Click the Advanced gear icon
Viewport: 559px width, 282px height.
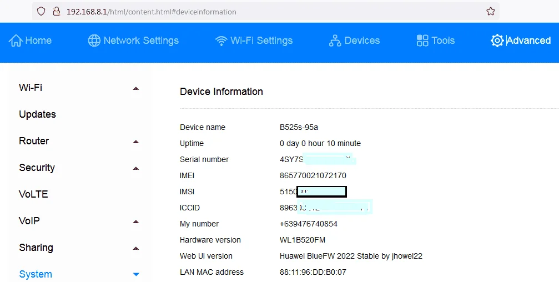click(497, 41)
